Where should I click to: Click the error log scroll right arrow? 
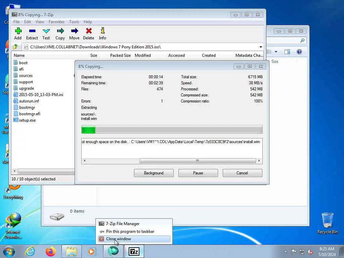(x=259, y=161)
